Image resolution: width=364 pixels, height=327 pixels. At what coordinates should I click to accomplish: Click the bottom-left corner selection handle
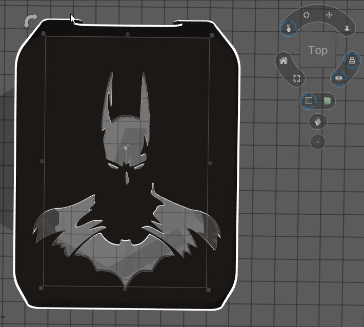[41, 288]
